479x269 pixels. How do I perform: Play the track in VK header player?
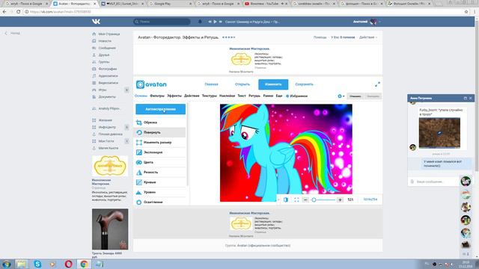(x=215, y=22)
